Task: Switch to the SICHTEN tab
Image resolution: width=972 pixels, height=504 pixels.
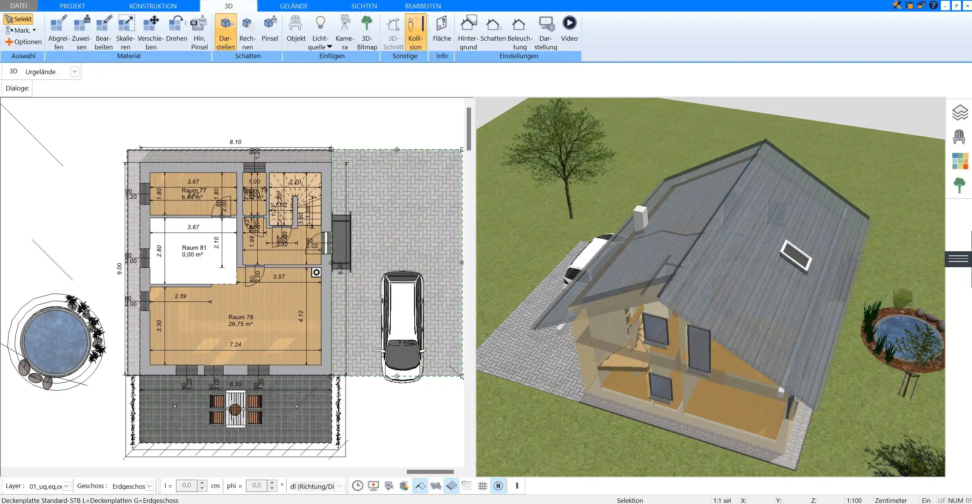Action: click(x=364, y=6)
